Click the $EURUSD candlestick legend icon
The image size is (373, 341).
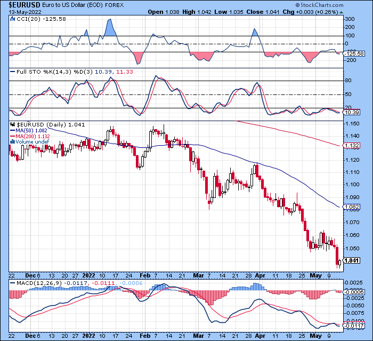pos(13,124)
